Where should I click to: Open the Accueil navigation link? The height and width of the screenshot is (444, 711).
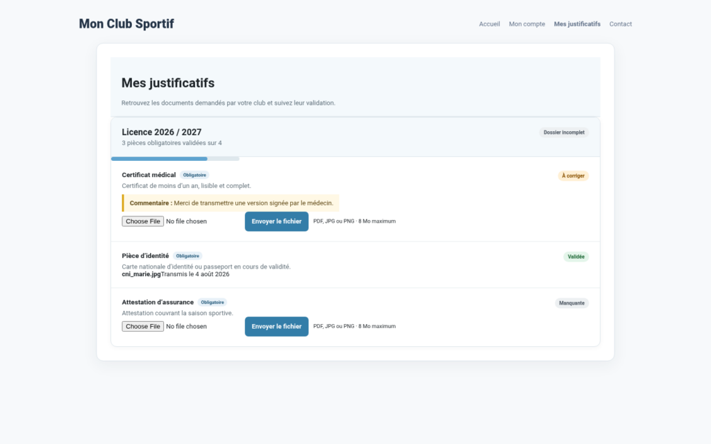[490, 24]
